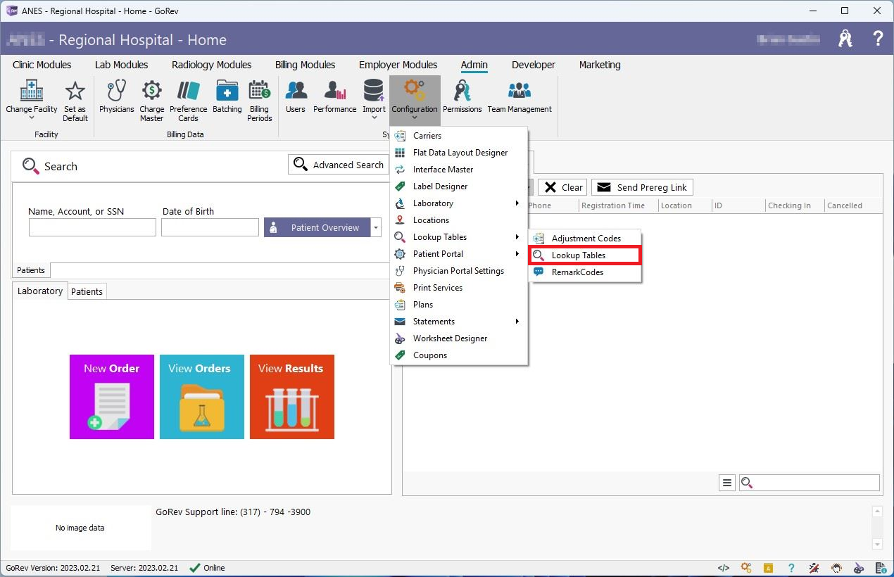This screenshot has width=894, height=577.
Task: Open Patient Overview dropdown arrow
Action: (x=376, y=227)
